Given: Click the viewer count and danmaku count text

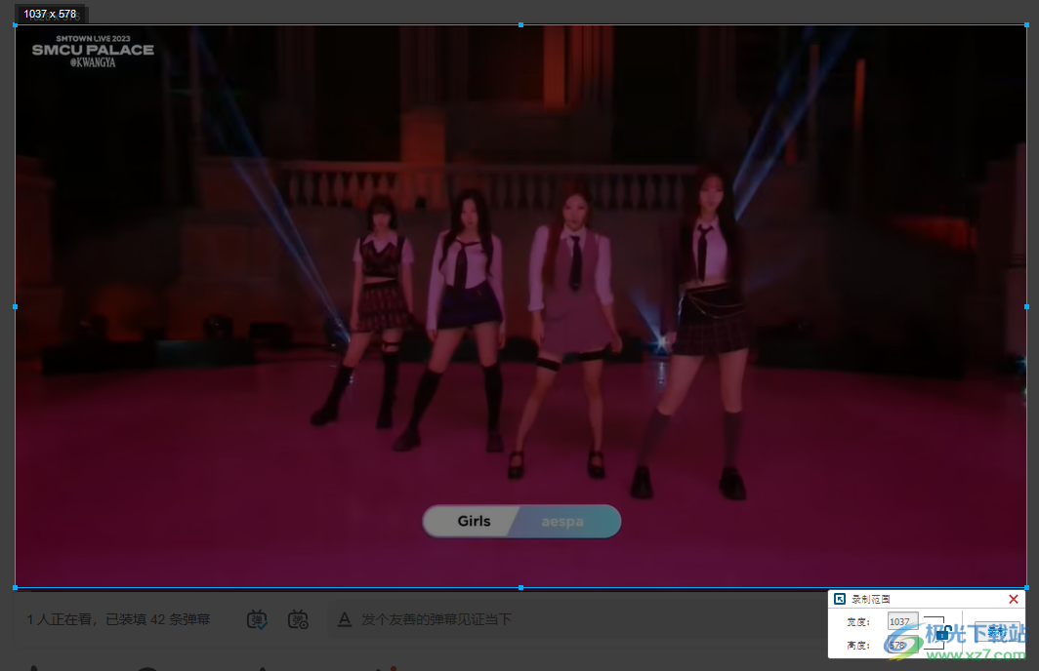Looking at the screenshot, I should [x=118, y=619].
